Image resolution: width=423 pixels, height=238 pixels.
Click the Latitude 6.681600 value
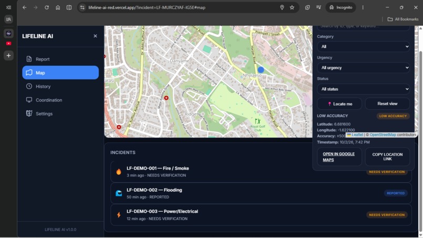(342, 124)
